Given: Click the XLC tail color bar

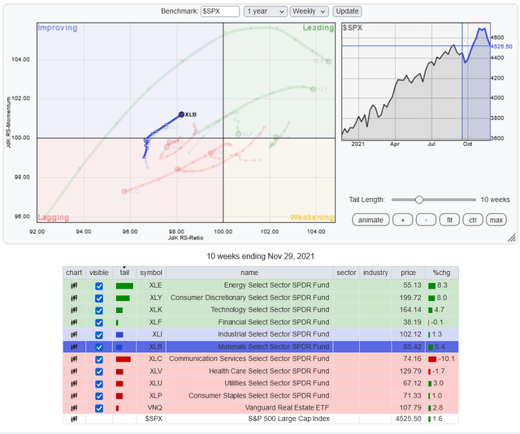Looking at the screenshot, I should tap(123, 359).
